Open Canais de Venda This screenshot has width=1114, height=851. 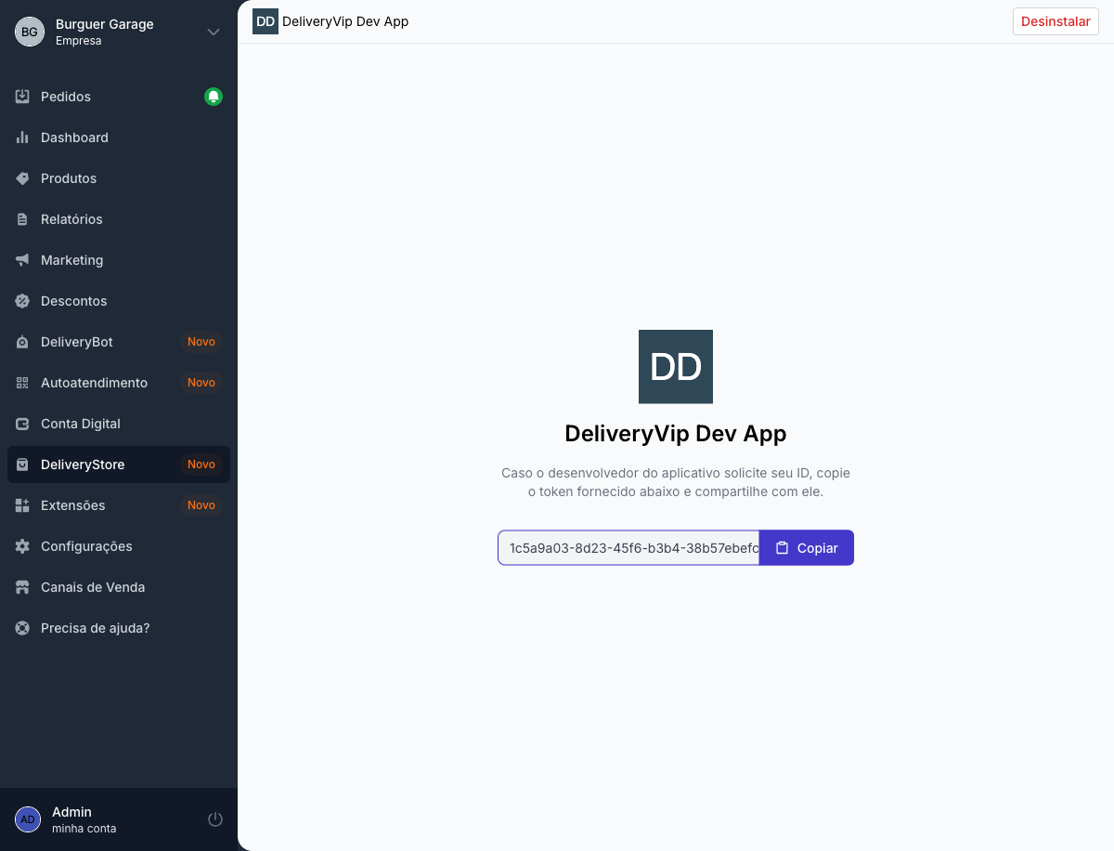(x=119, y=587)
